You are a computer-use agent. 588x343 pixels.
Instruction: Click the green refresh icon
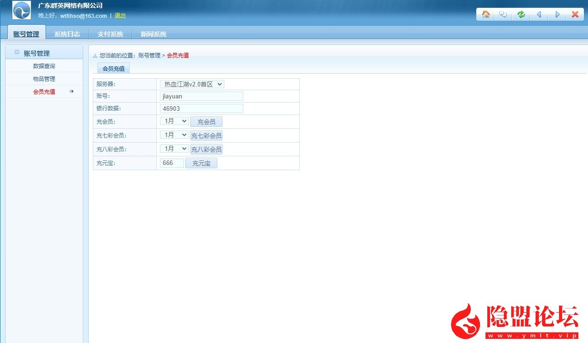pos(520,14)
